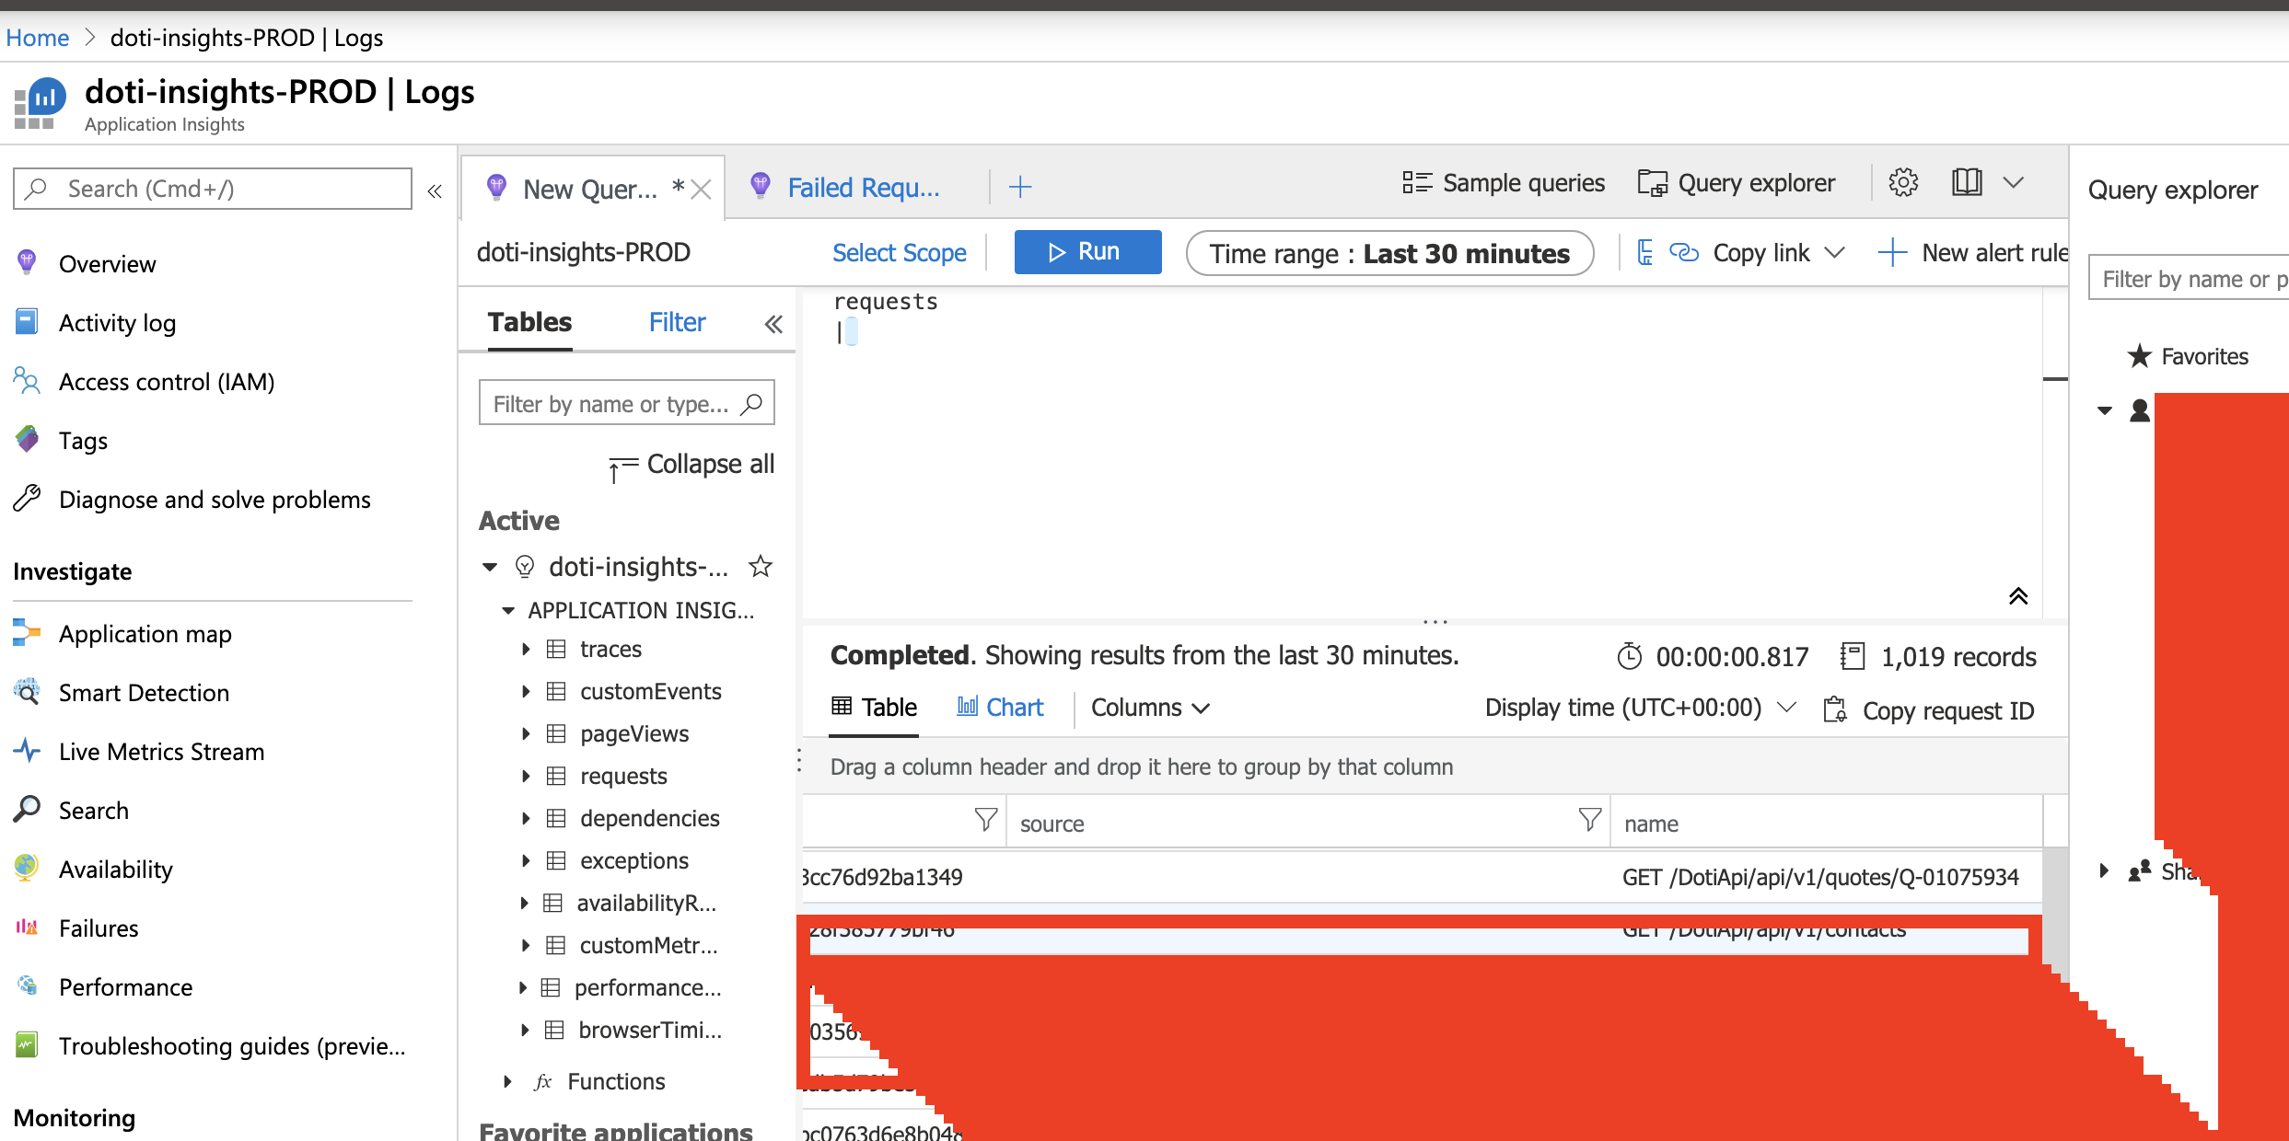Open the query editor settings gear
Screen dimensions: 2289x1141
1903,182
